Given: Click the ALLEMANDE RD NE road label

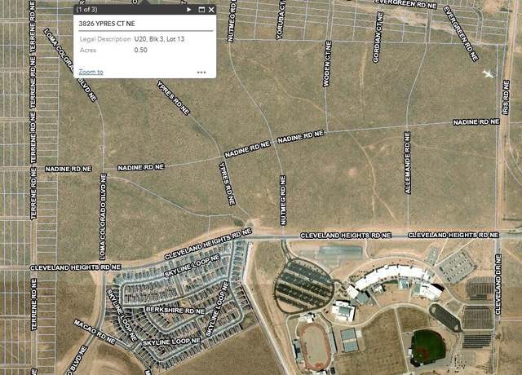Looking at the screenshot, I should (x=408, y=163).
